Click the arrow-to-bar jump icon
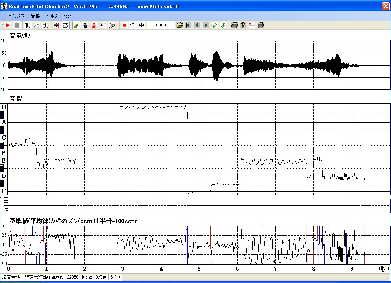Screen dimensions: 391x283 [x=57, y=25]
